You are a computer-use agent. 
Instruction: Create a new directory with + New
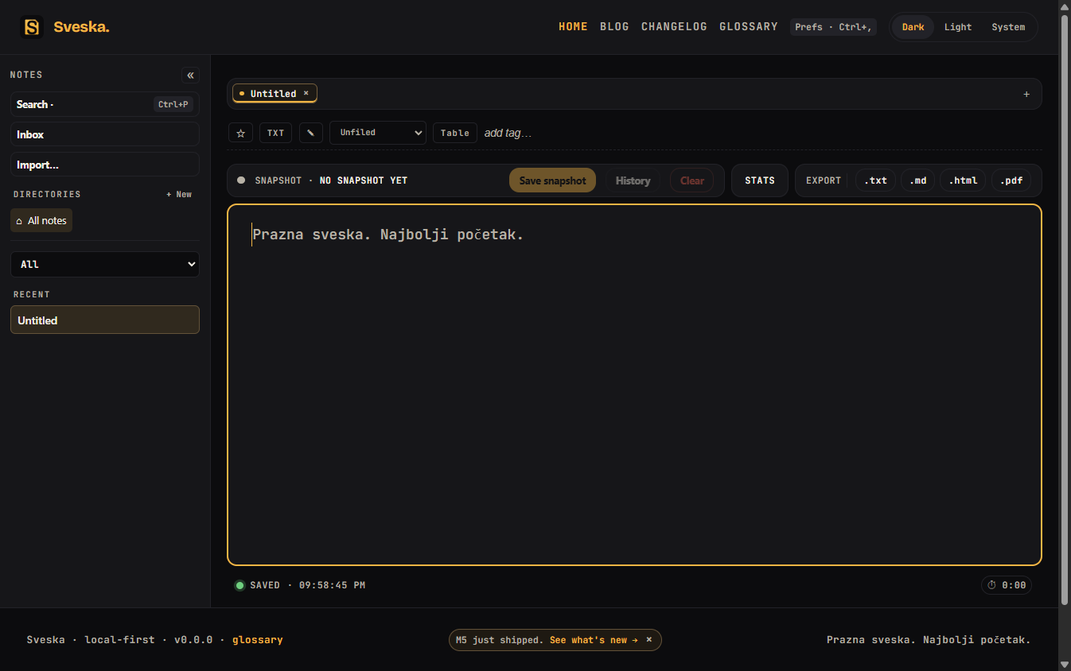[179, 194]
